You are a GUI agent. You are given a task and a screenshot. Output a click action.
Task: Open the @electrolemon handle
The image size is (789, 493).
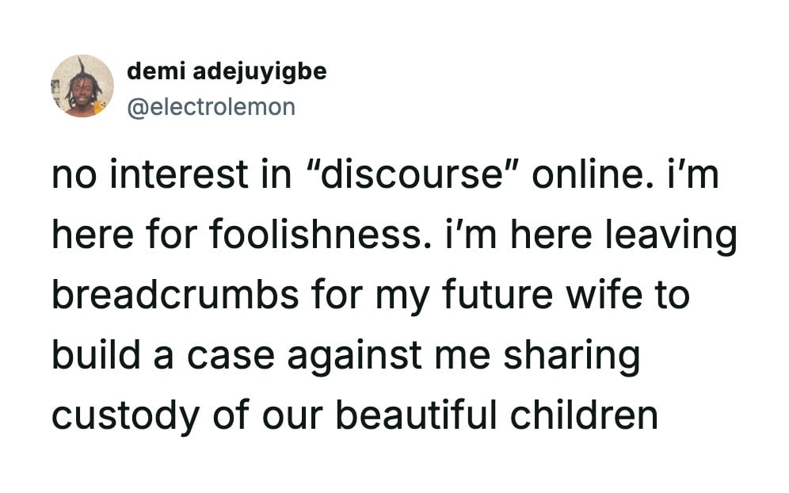[x=211, y=106]
